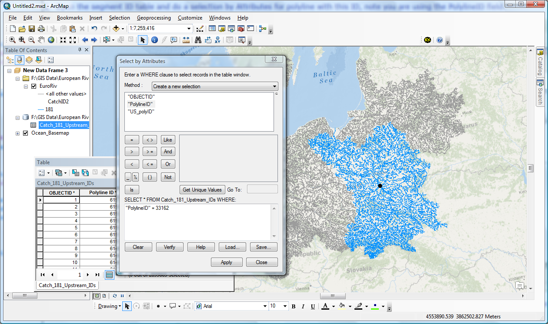Pause drawing at map bottom
Screen dimensions: 548x324
click(122, 296)
